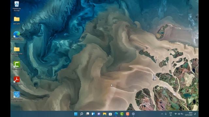Launch the Microsoft Edge desktop shortcut

[17, 35]
